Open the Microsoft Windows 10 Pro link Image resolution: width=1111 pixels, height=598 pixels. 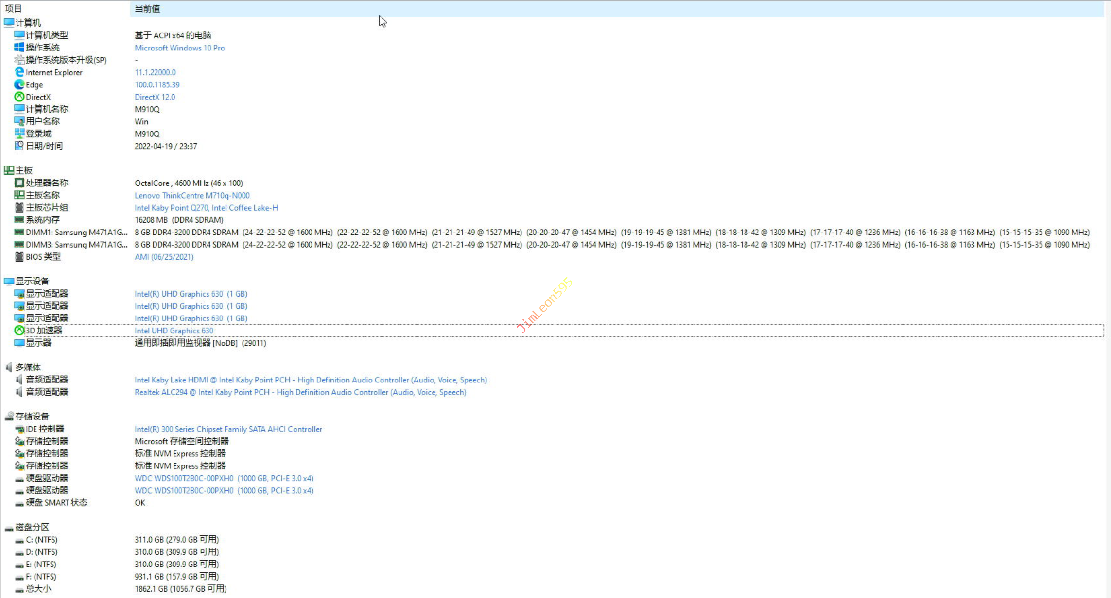coord(179,48)
